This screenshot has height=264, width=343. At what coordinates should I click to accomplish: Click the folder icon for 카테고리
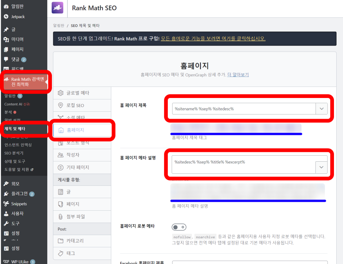[x=61, y=241]
